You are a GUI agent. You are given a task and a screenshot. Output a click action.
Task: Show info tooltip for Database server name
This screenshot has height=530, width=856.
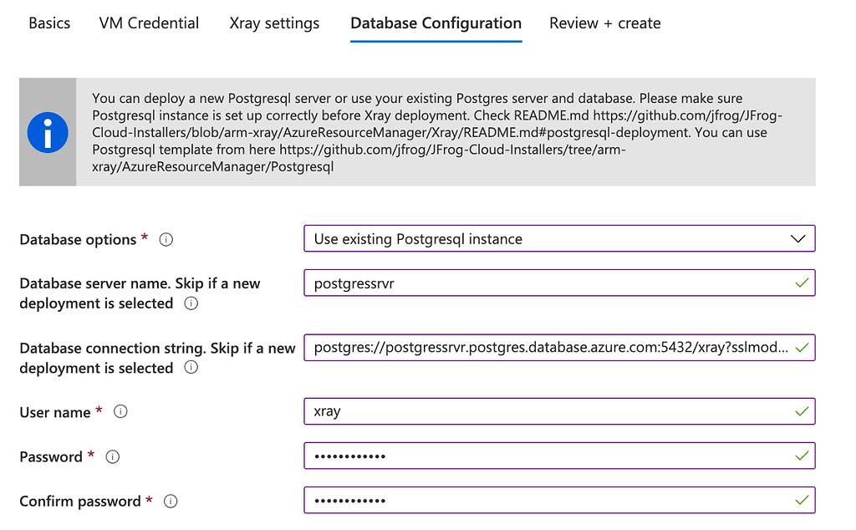[x=191, y=303]
